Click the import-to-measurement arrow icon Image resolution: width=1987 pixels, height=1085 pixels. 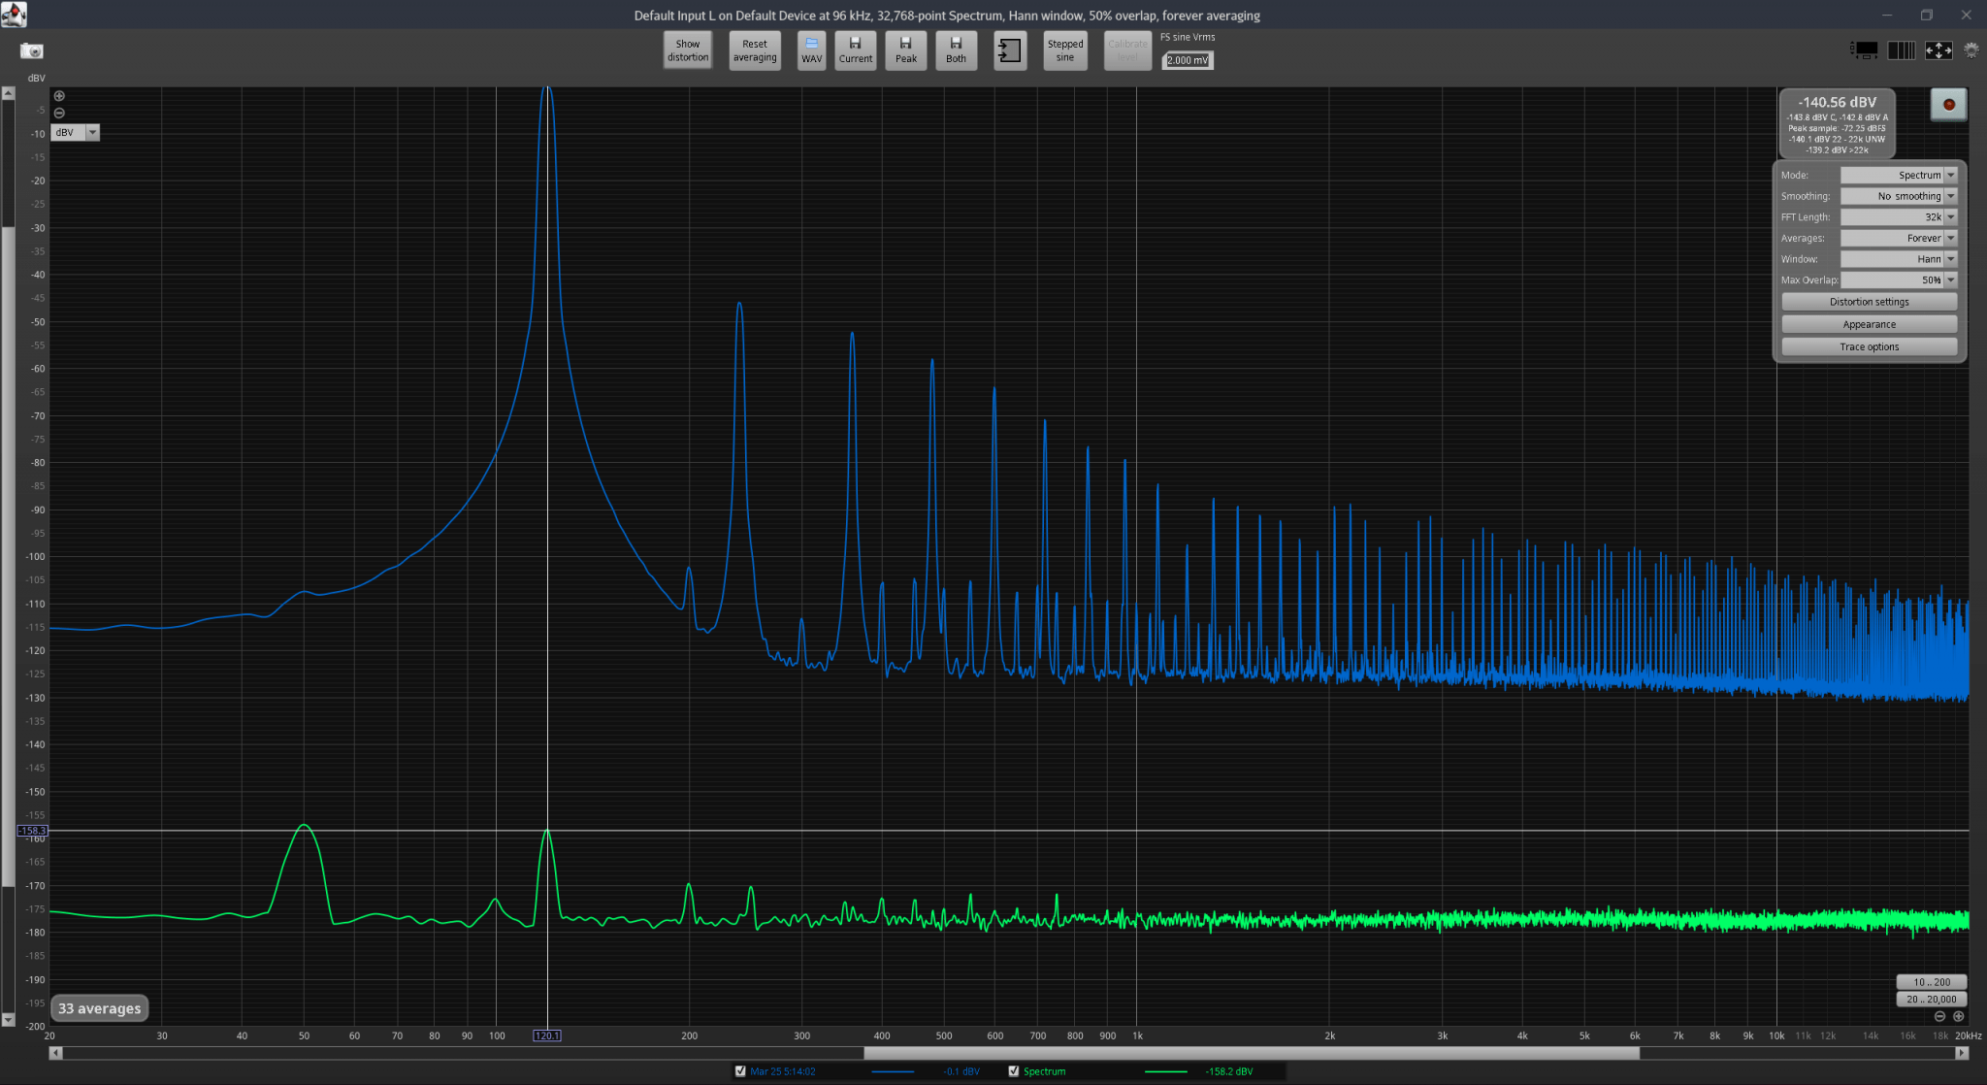(1010, 50)
